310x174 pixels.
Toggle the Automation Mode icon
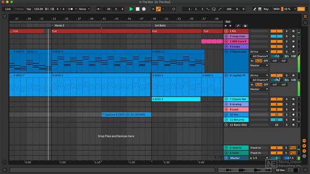pyautogui.click(x=238, y=26)
